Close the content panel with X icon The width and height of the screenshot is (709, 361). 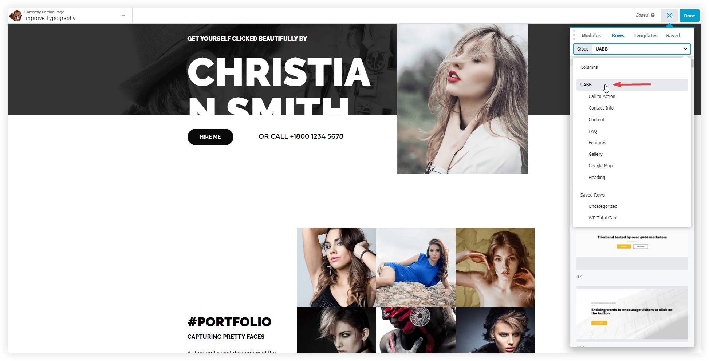pos(669,16)
